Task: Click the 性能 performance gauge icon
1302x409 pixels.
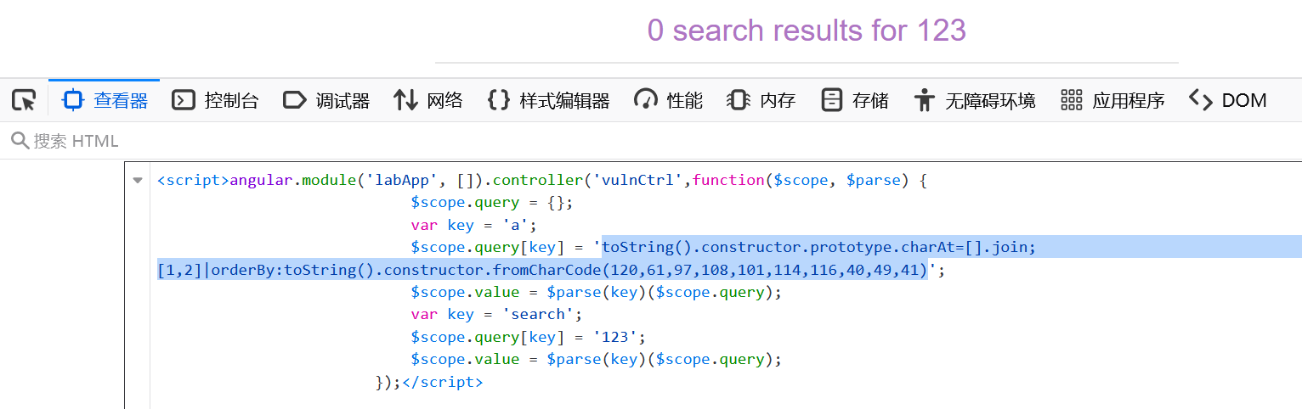Action: 646,101
